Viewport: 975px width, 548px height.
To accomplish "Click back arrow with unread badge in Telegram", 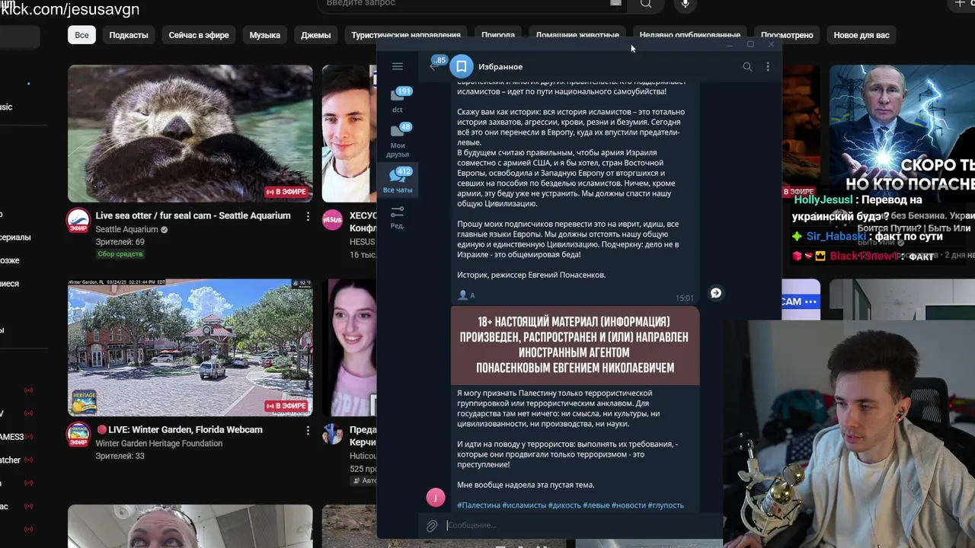I will 436,65.
